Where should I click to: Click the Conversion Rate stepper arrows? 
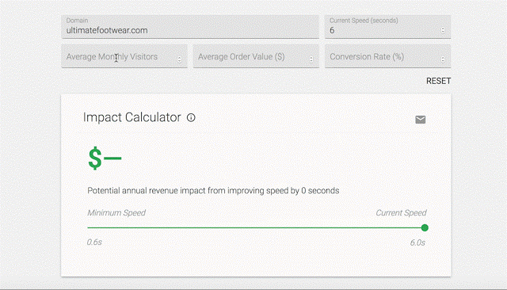(x=443, y=59)
